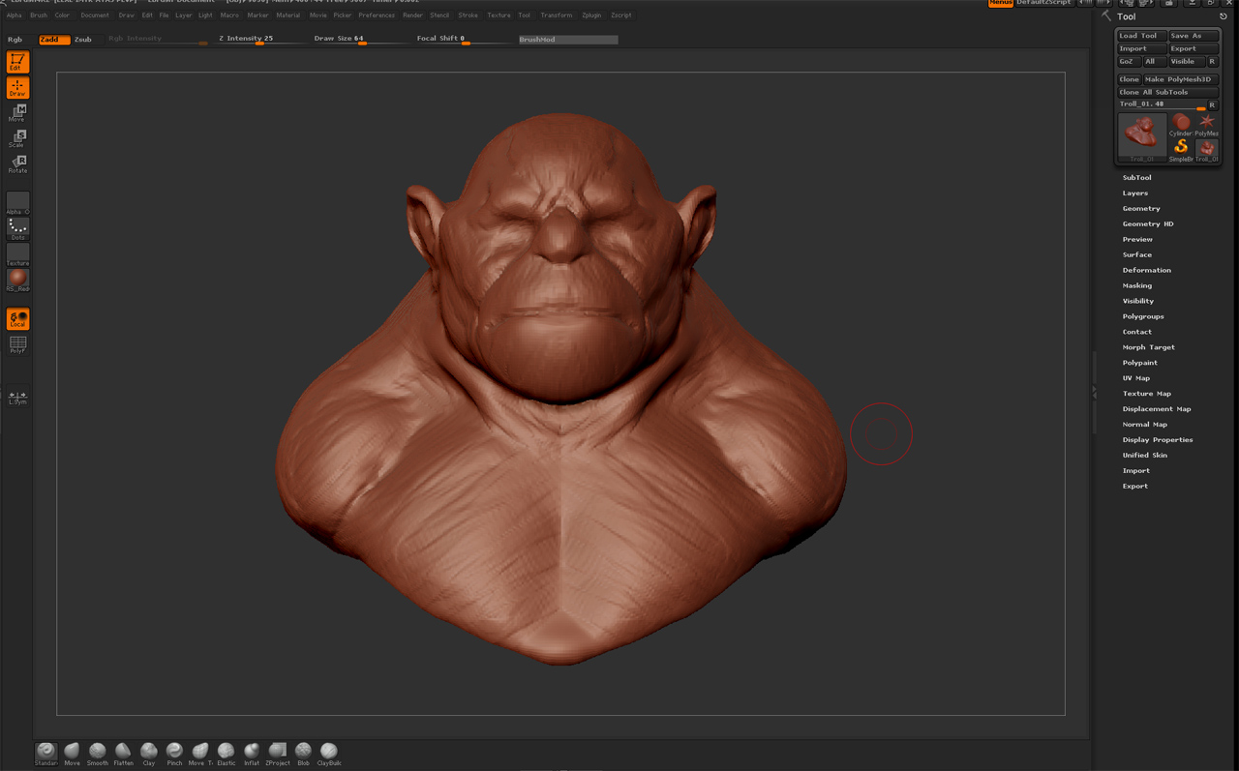The image size is (1239, 771).
Task: Click the Load Tool button
Action: (x=1141, y=36)
